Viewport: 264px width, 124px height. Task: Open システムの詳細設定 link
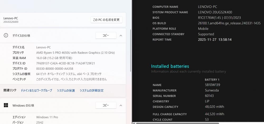92,90
